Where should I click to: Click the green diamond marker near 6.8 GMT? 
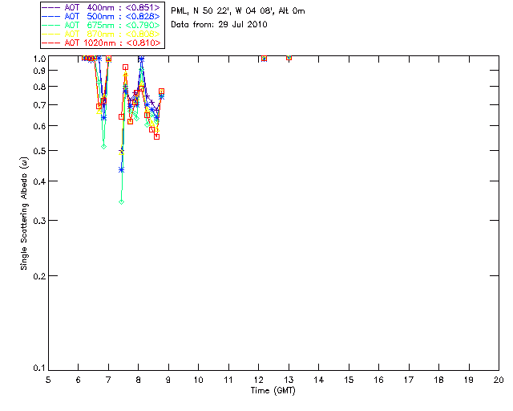click(x=103, y=146)
